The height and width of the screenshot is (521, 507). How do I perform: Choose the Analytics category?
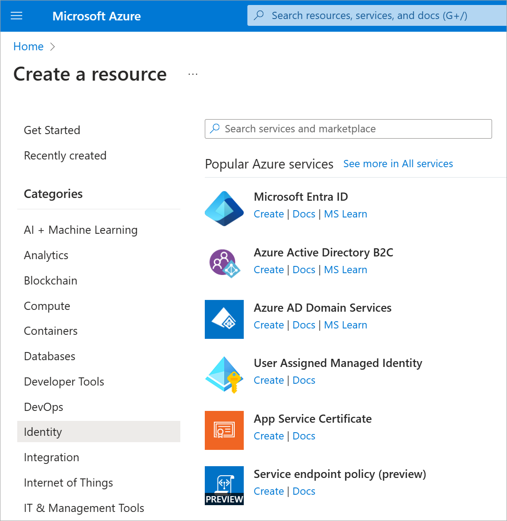point(46,255)
